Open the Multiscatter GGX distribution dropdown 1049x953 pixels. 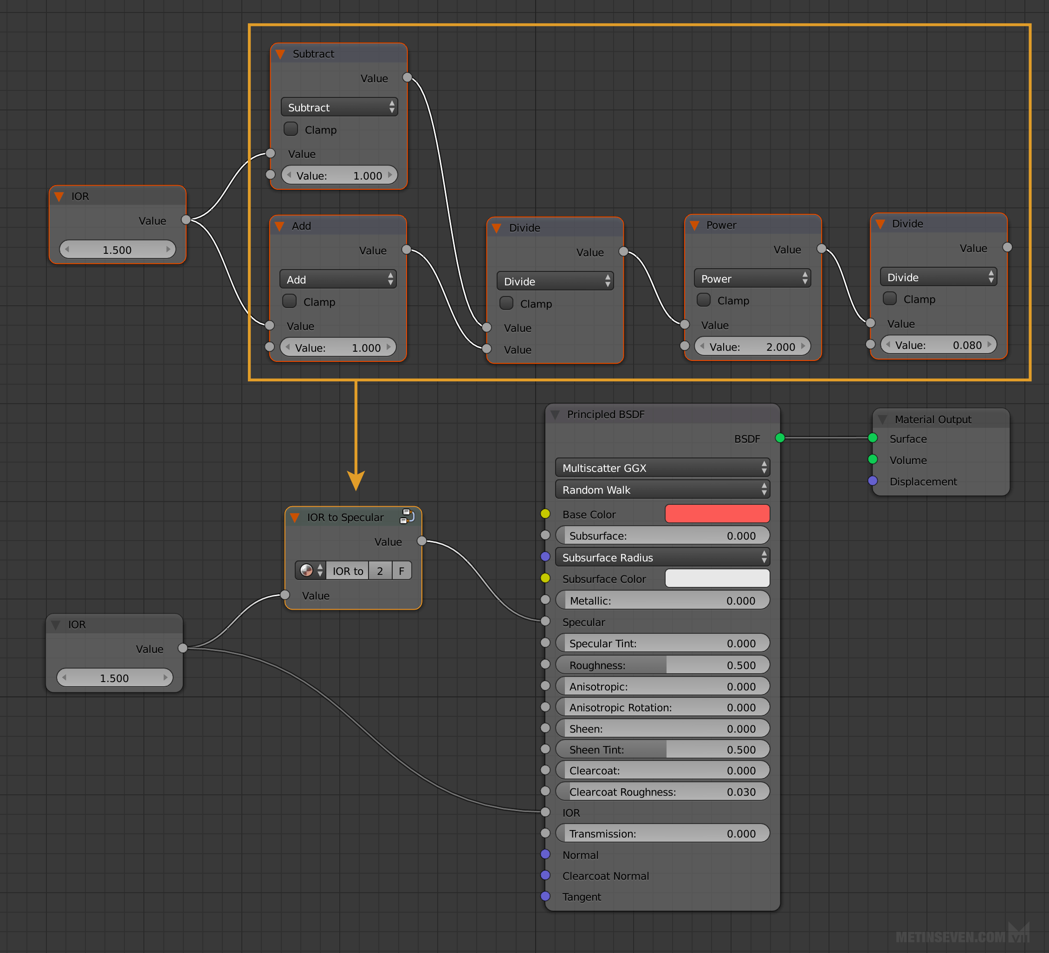[x=662, y=468]
